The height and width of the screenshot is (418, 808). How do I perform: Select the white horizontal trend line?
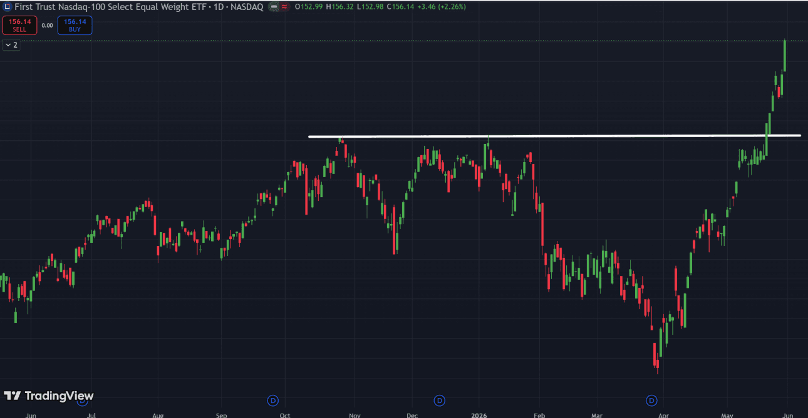(x=554, y=136)
